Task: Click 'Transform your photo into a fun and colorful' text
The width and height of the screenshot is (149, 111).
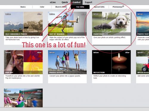Action: [x=23, y=77]
